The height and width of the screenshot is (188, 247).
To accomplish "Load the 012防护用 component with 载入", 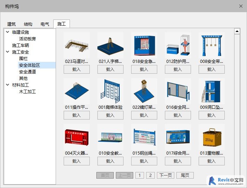I will click(x=178, y=70).
